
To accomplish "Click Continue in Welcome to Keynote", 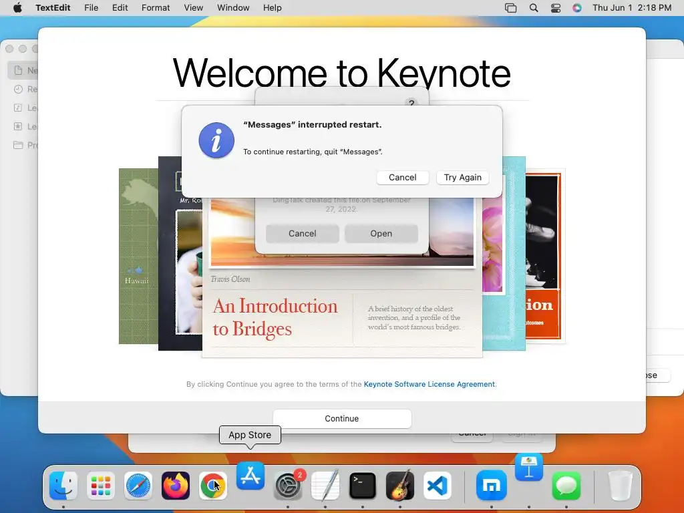I will [x=342, y=419].
